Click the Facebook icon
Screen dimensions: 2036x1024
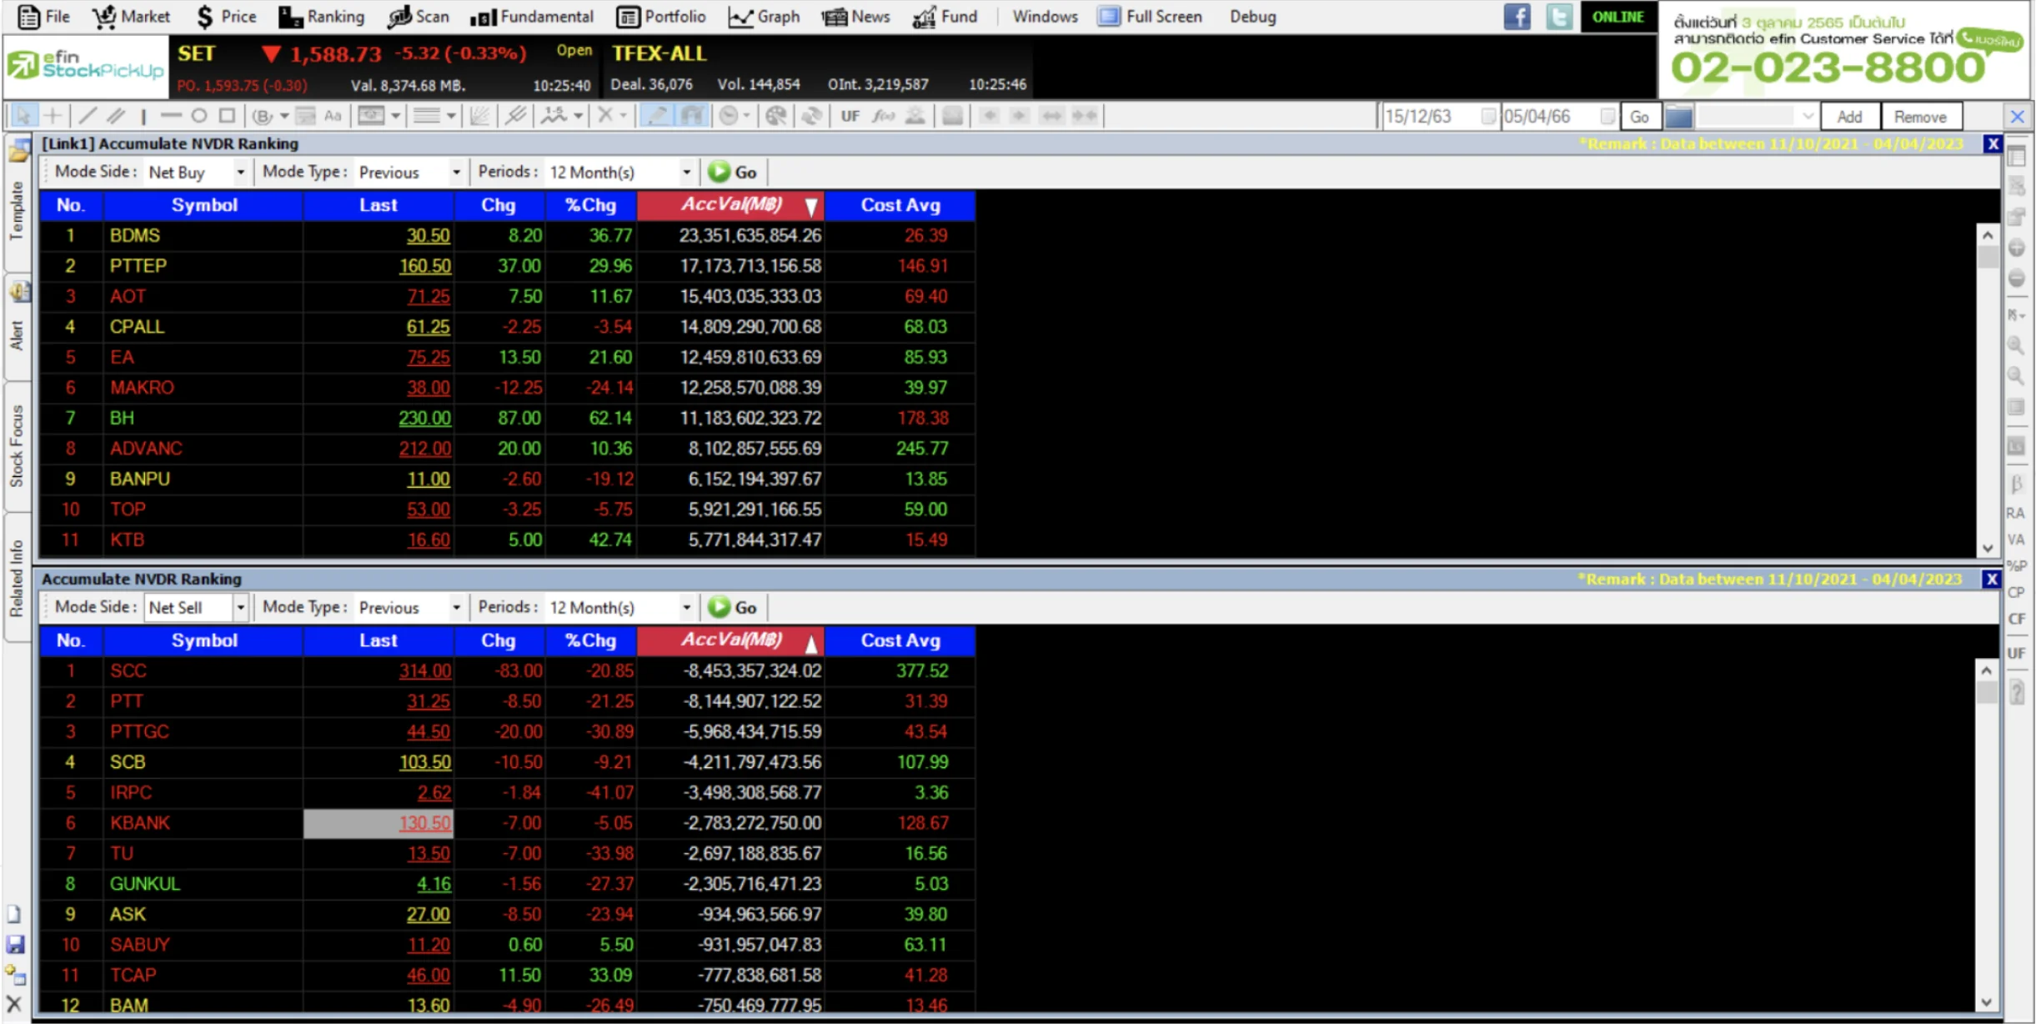(1517, 17)
